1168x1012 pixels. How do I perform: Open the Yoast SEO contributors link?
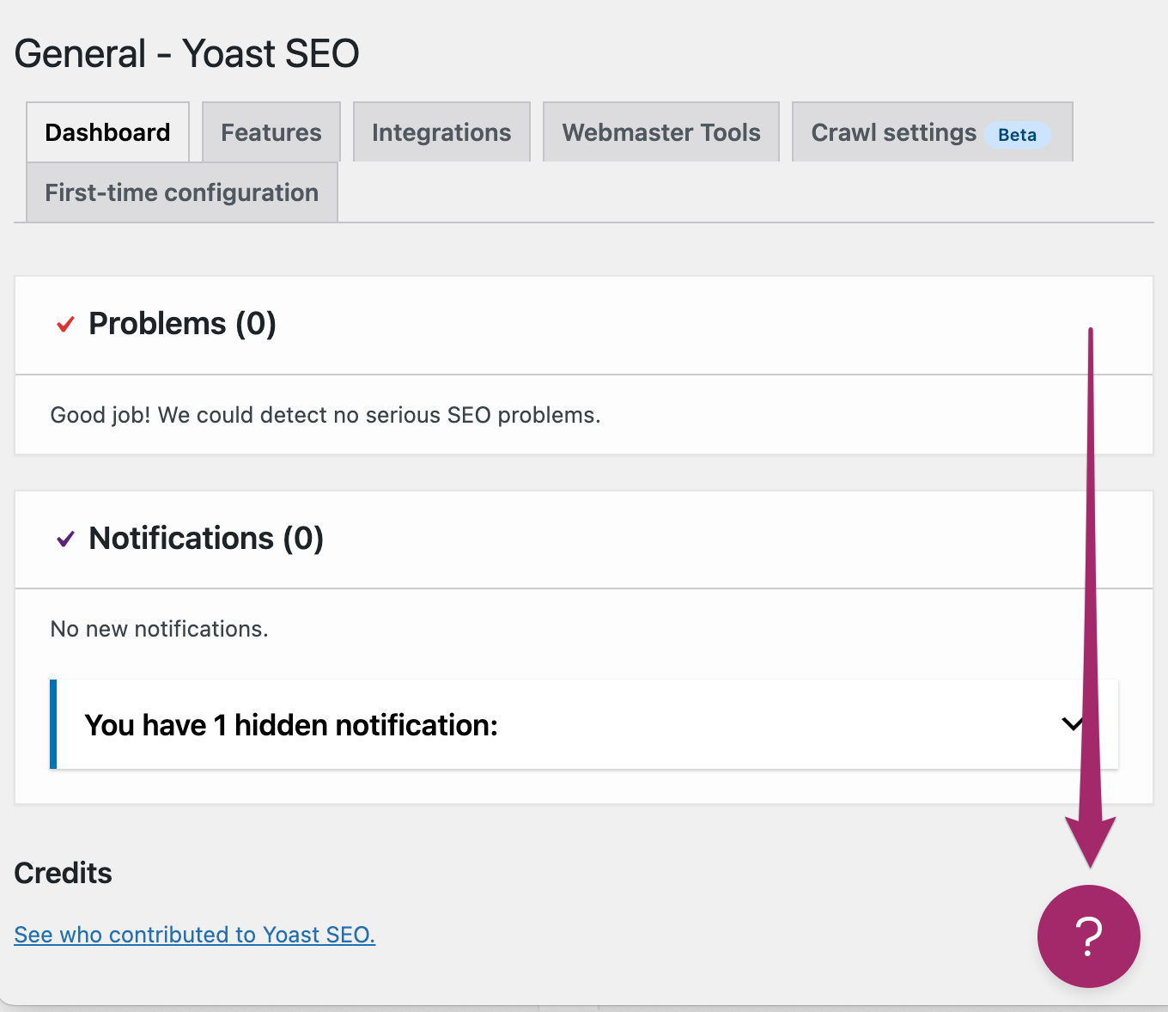[x=194, y=934]
